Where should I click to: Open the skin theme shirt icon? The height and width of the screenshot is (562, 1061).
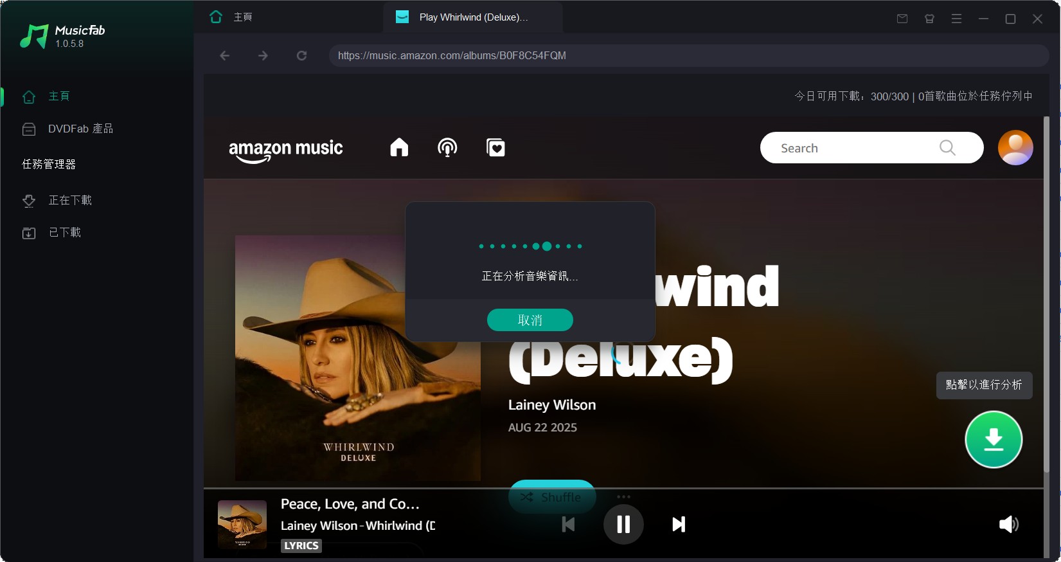(929, 19)
